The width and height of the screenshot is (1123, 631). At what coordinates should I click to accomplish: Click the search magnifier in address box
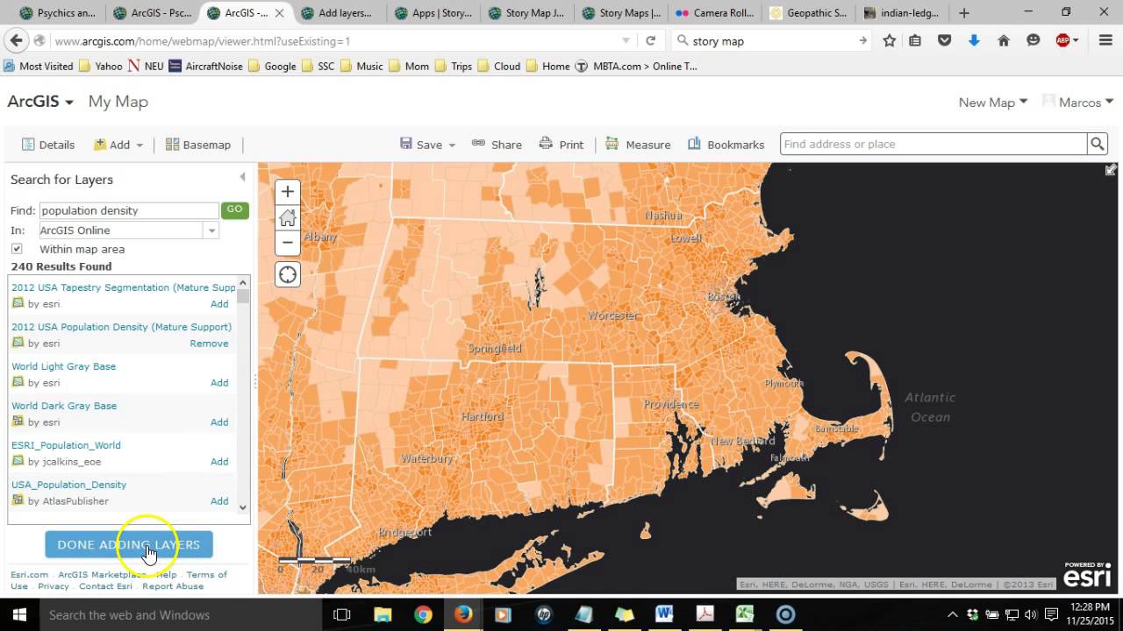(x=1097, y=144)
